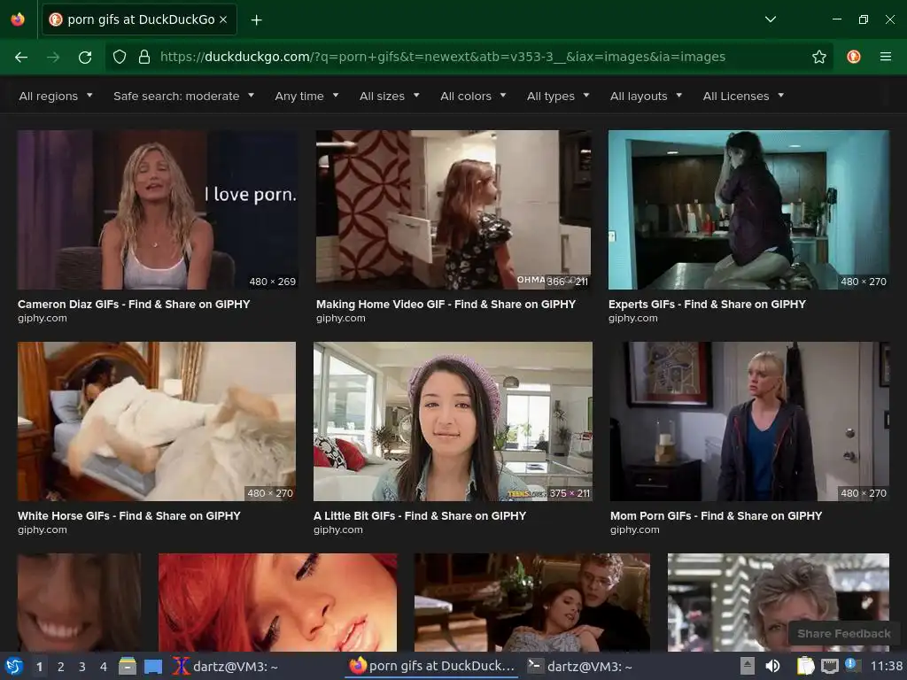
Task: Open the White Horse GIFs thumbnail
Action: click(x=156, y=421)
